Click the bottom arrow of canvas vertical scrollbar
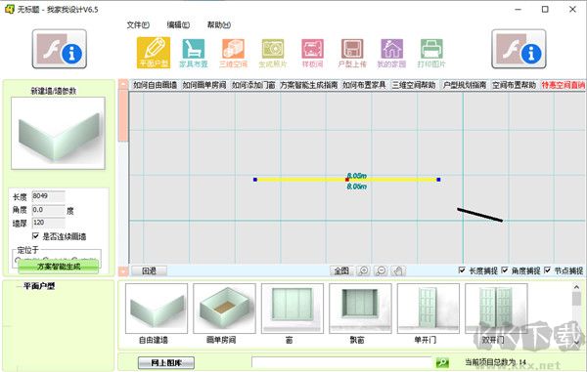This screenshot has height=372, width=587. coord(123,270)
